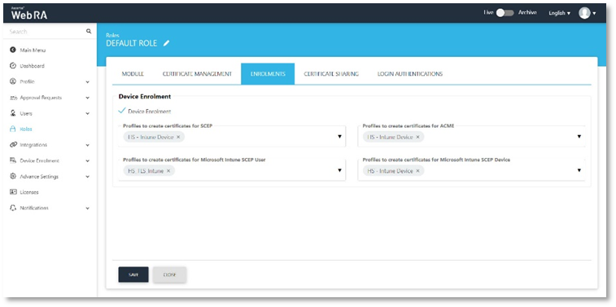This screenshot has height=307, width=616.
Task: Open the SCEP profiles dropdown arrow
Action: point(339,137)
